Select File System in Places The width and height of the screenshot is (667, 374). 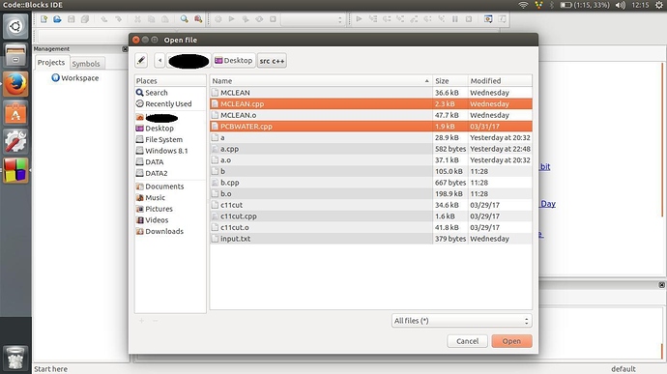[x=170, y=139]
